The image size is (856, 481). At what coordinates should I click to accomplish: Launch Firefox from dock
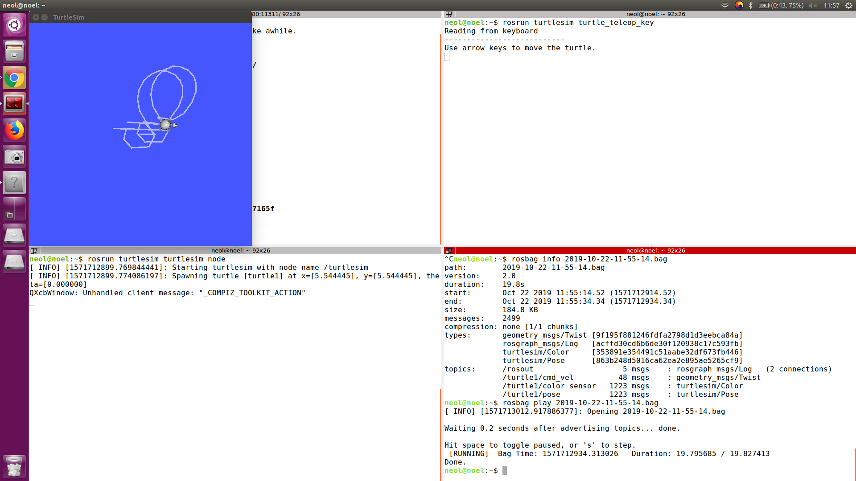pyautogui.click(x=14, y=130)
